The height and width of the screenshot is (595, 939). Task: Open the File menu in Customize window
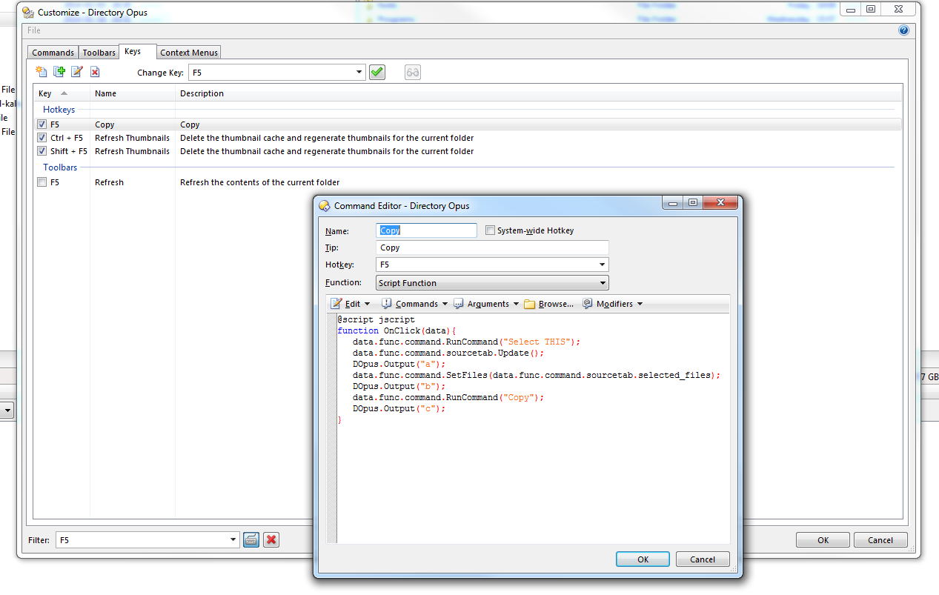tap(34, 30)
